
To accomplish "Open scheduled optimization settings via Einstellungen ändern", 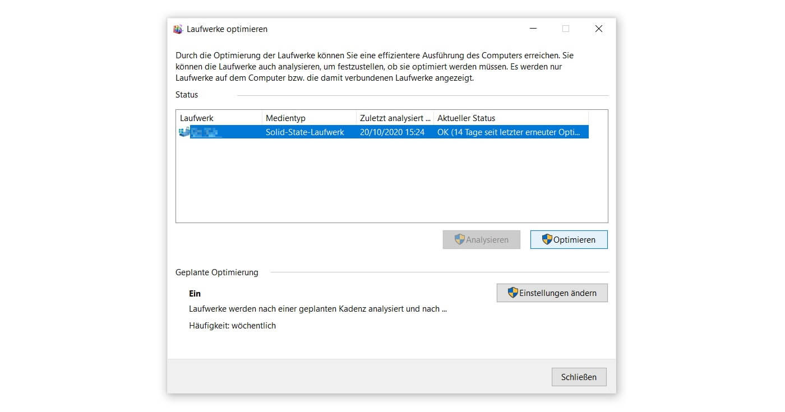I will [552, 292].
